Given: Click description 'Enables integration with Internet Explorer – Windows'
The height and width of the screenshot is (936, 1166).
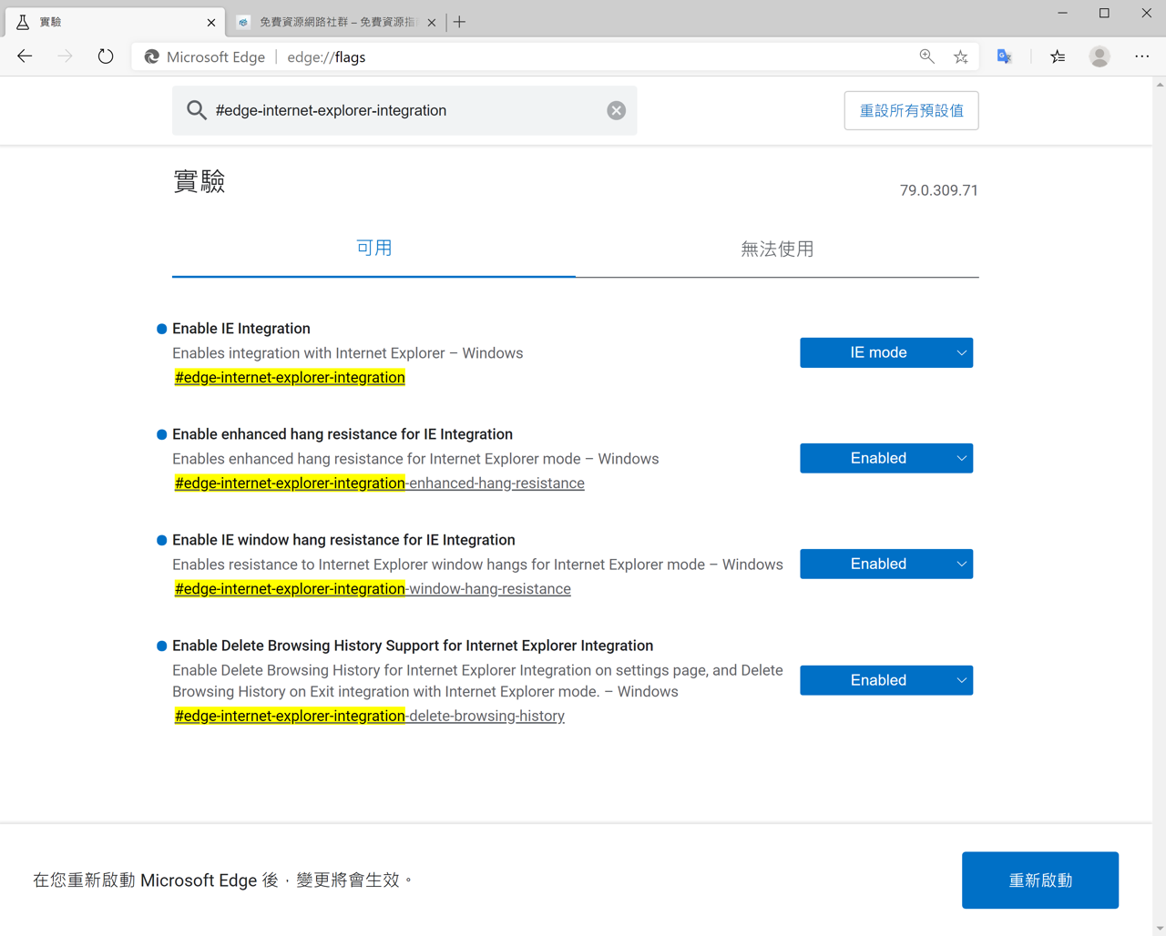Looking at the screenshot, I should pos(348,353).
